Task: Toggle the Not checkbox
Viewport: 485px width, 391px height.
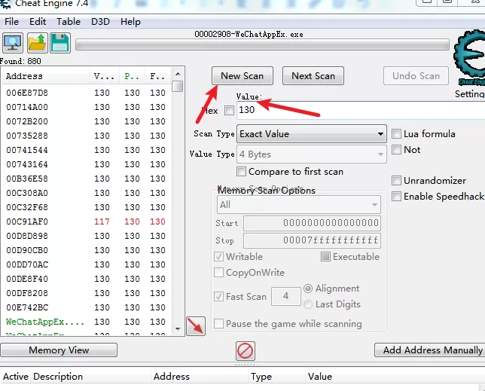Action: 396,150
